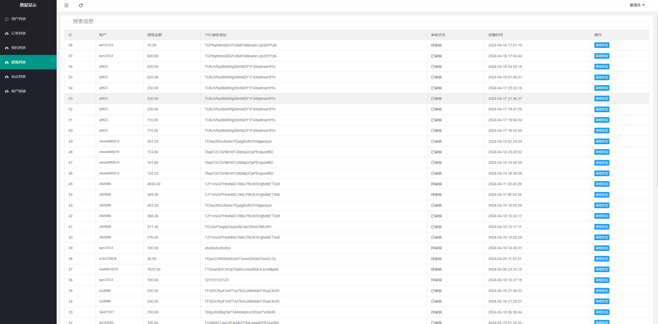Click amount 28.60 in row 38
The height and width of the screenshot is (324, 658).
152,259
